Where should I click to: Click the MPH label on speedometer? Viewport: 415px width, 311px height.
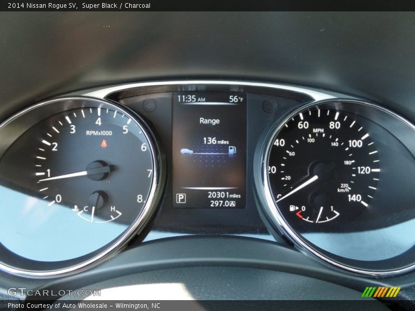pyautogui.click(x=318, y=131)
